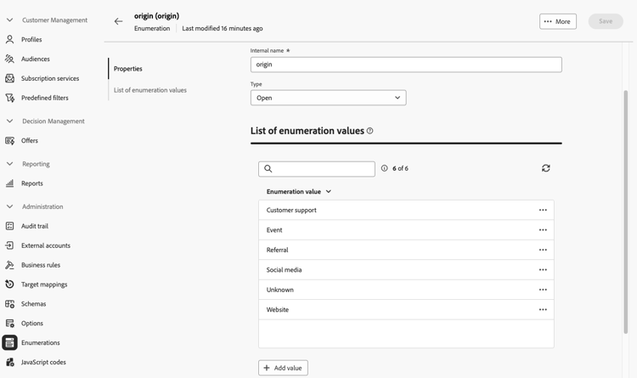Go to List of enumeration values tab
The width and height of the screenshot is (637, 378).
(150, 90)
